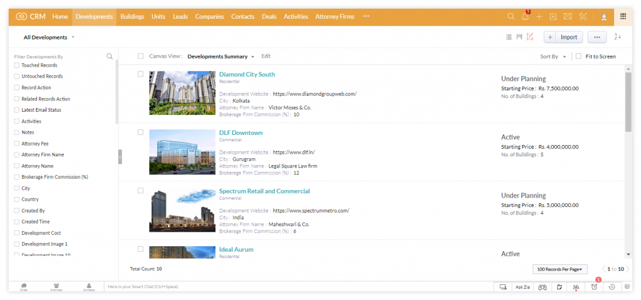Open the Spectrum Retail and Commercial record
The image size is (641, 300).
click(x=265, y=191)
